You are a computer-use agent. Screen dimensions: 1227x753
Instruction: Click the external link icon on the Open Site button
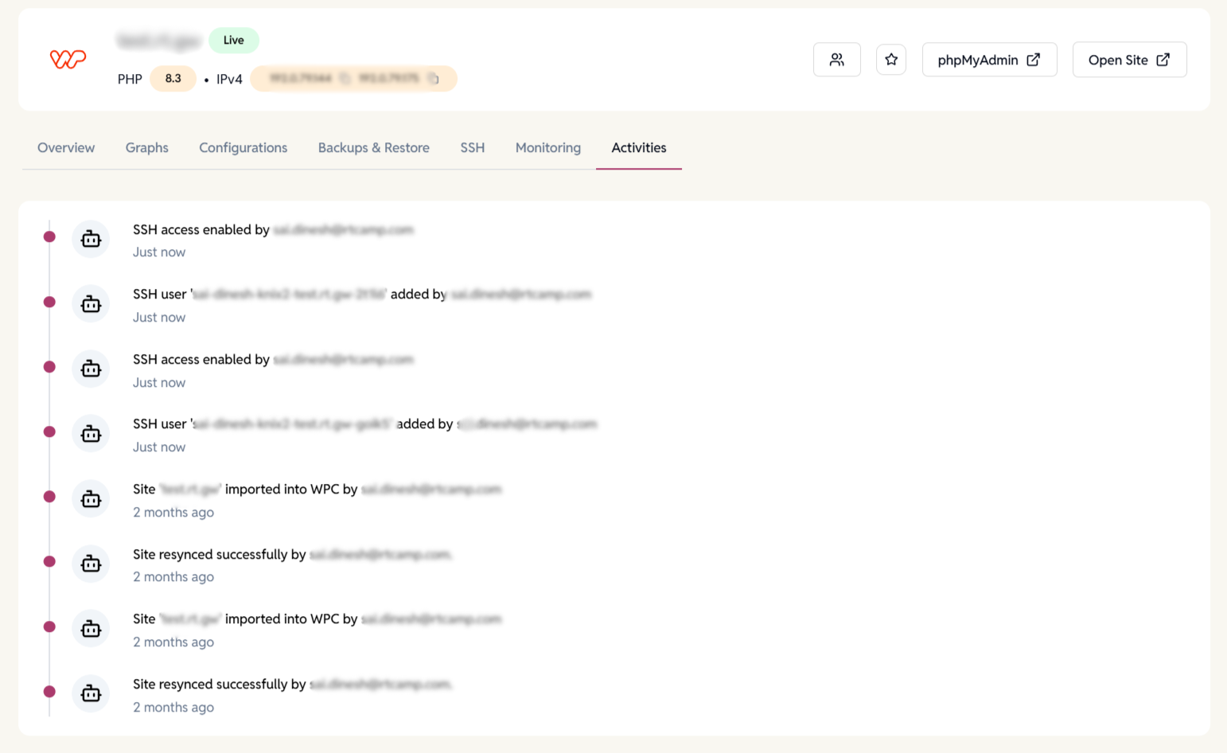point(1163,59)
